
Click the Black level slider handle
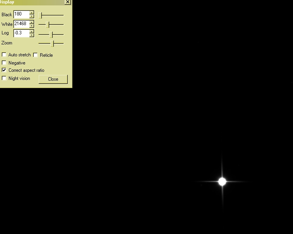tap(40, 15)
